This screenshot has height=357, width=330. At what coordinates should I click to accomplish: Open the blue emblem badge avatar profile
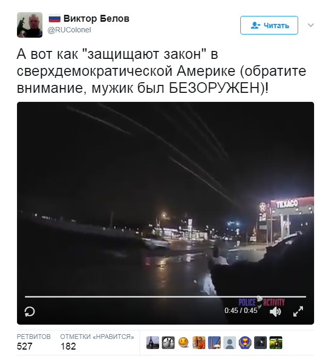(x=245, y=343)
